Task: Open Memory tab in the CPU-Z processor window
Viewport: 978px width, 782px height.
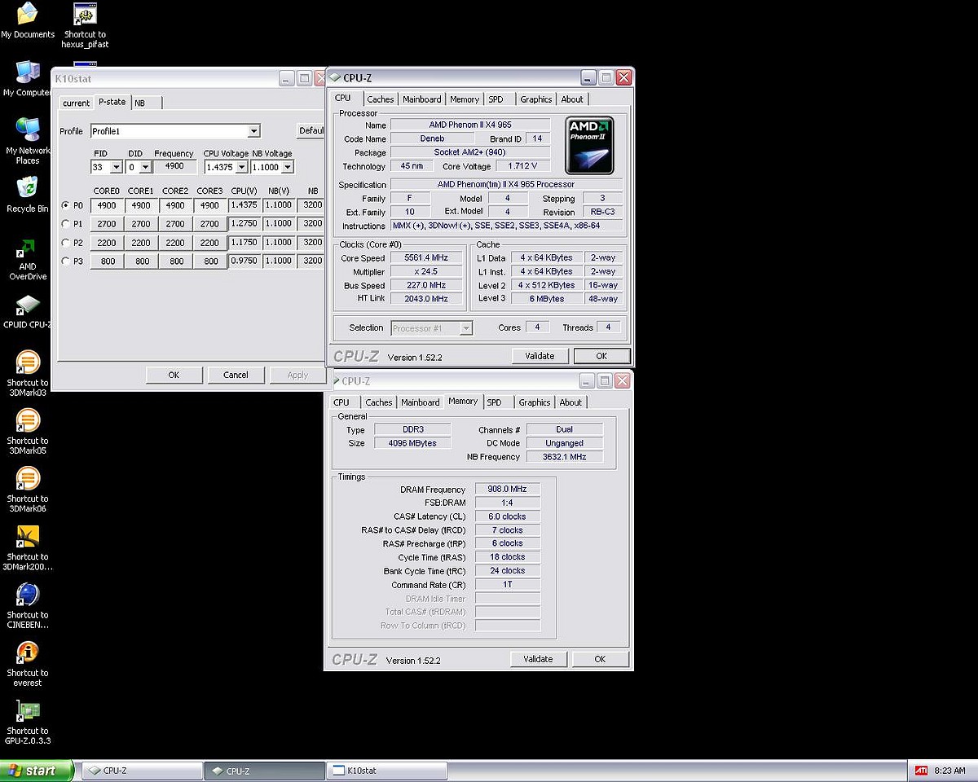Action: pyautogui.click(x=465, y=99)
